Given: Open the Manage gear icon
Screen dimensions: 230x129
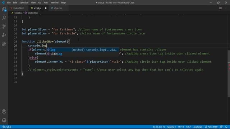Looking at the screenshot, I should coord(4,120).
